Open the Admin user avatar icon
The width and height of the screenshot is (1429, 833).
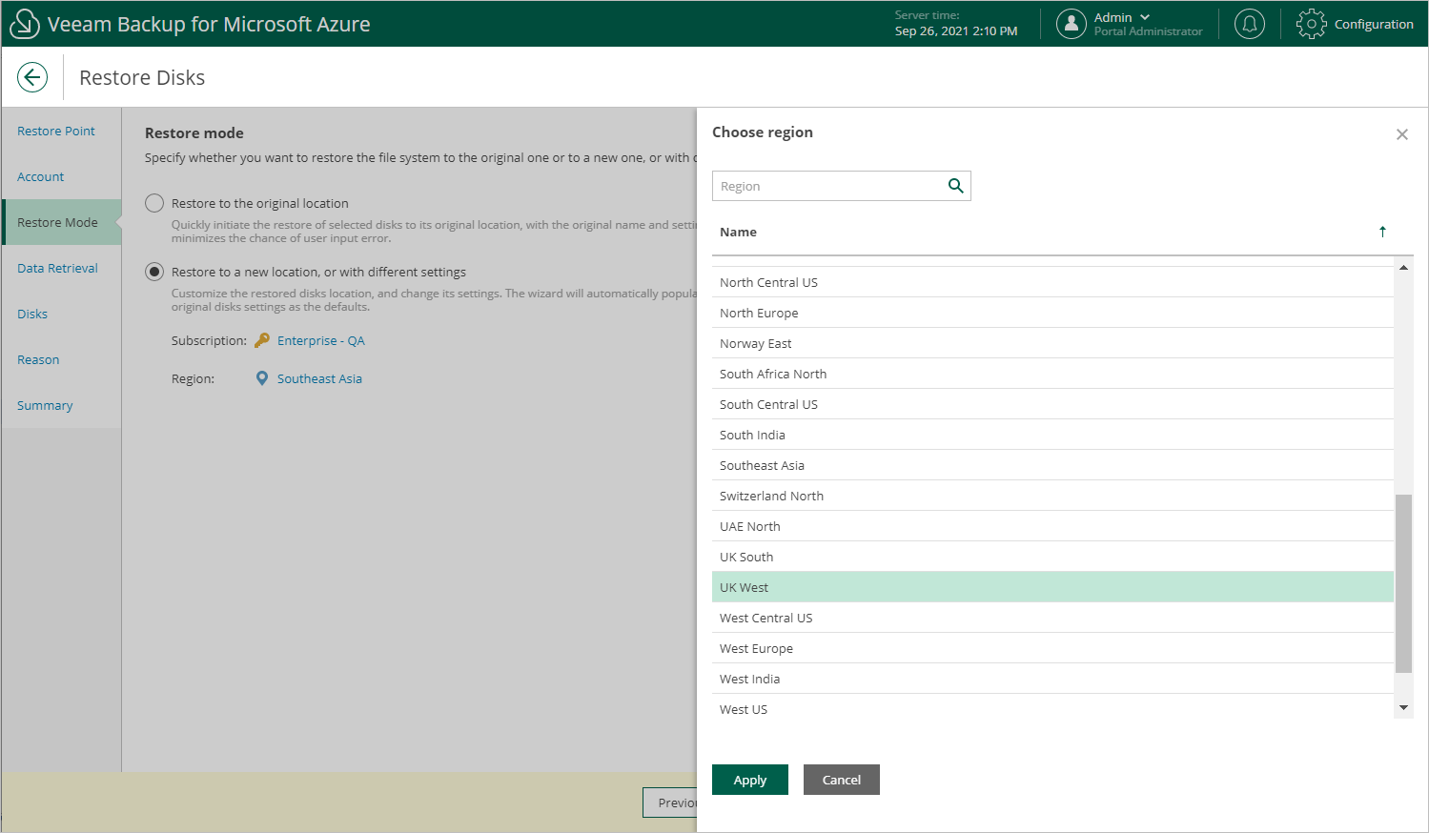(1072, 24)
